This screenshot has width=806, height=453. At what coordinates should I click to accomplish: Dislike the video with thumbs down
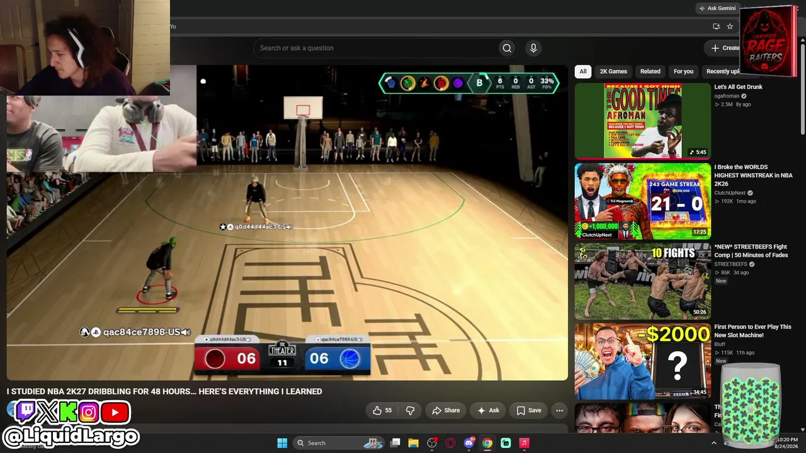[x=411, y=410]
